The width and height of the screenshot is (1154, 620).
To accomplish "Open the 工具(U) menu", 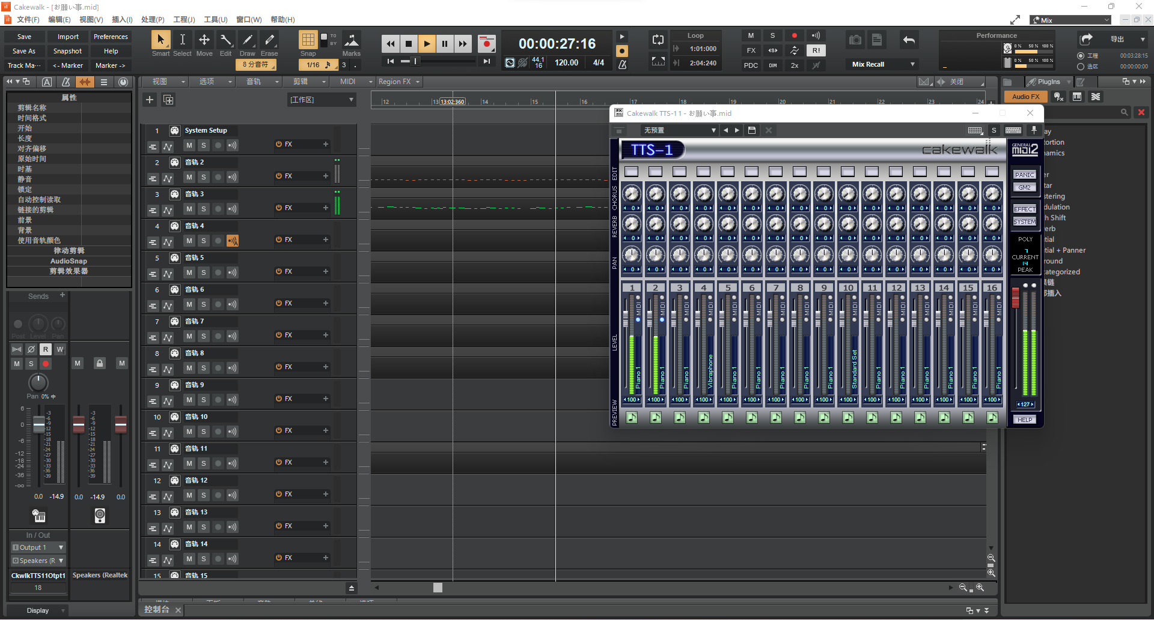I will 216,20.
